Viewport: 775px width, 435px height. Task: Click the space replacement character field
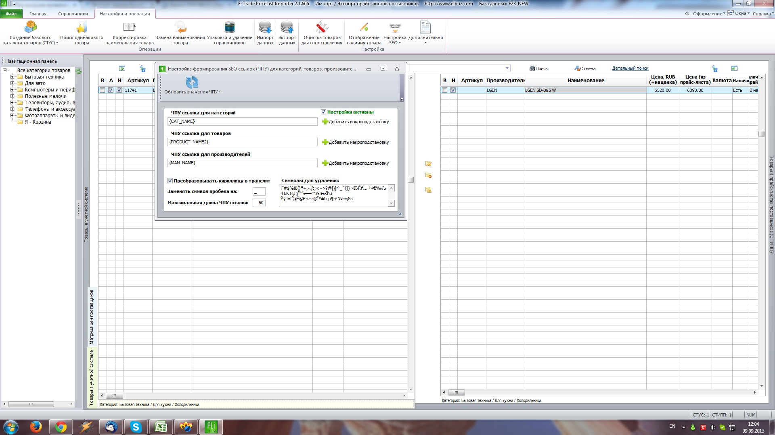(x=259, y=192)
